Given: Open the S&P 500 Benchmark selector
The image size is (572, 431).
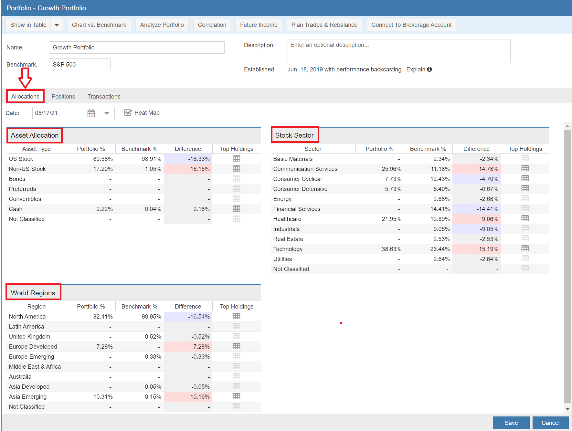Looking at the screenshot, I should [x=80, y=65].
